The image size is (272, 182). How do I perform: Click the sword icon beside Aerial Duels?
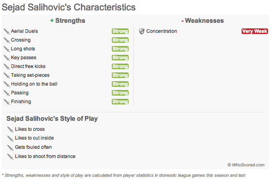pos(6,31)
